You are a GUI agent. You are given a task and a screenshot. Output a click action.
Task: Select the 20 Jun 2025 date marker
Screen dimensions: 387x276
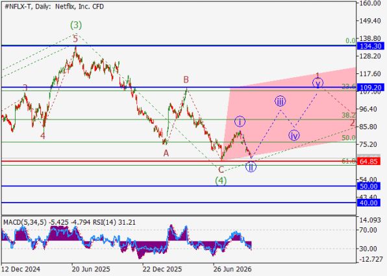91,269
